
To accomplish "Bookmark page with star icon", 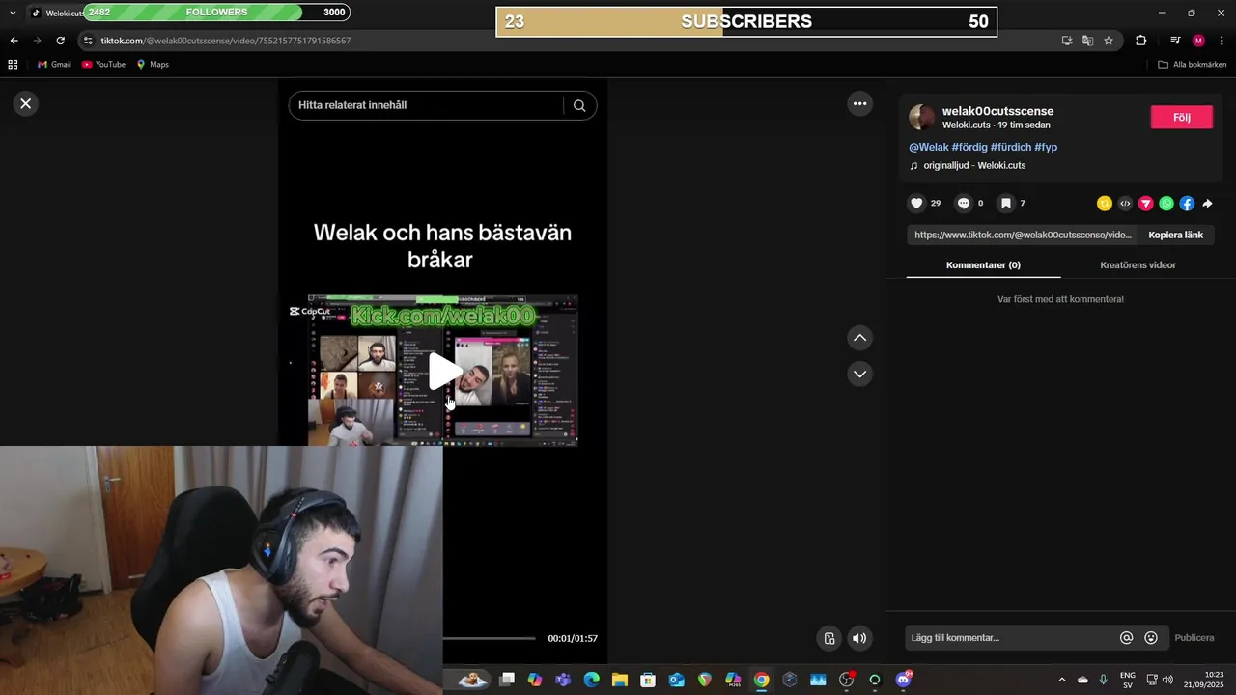I will point(1109,41).
